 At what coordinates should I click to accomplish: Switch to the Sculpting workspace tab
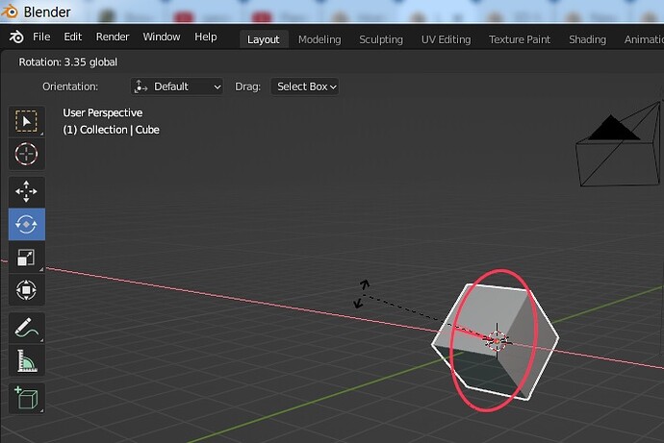[x=381, y=39]
